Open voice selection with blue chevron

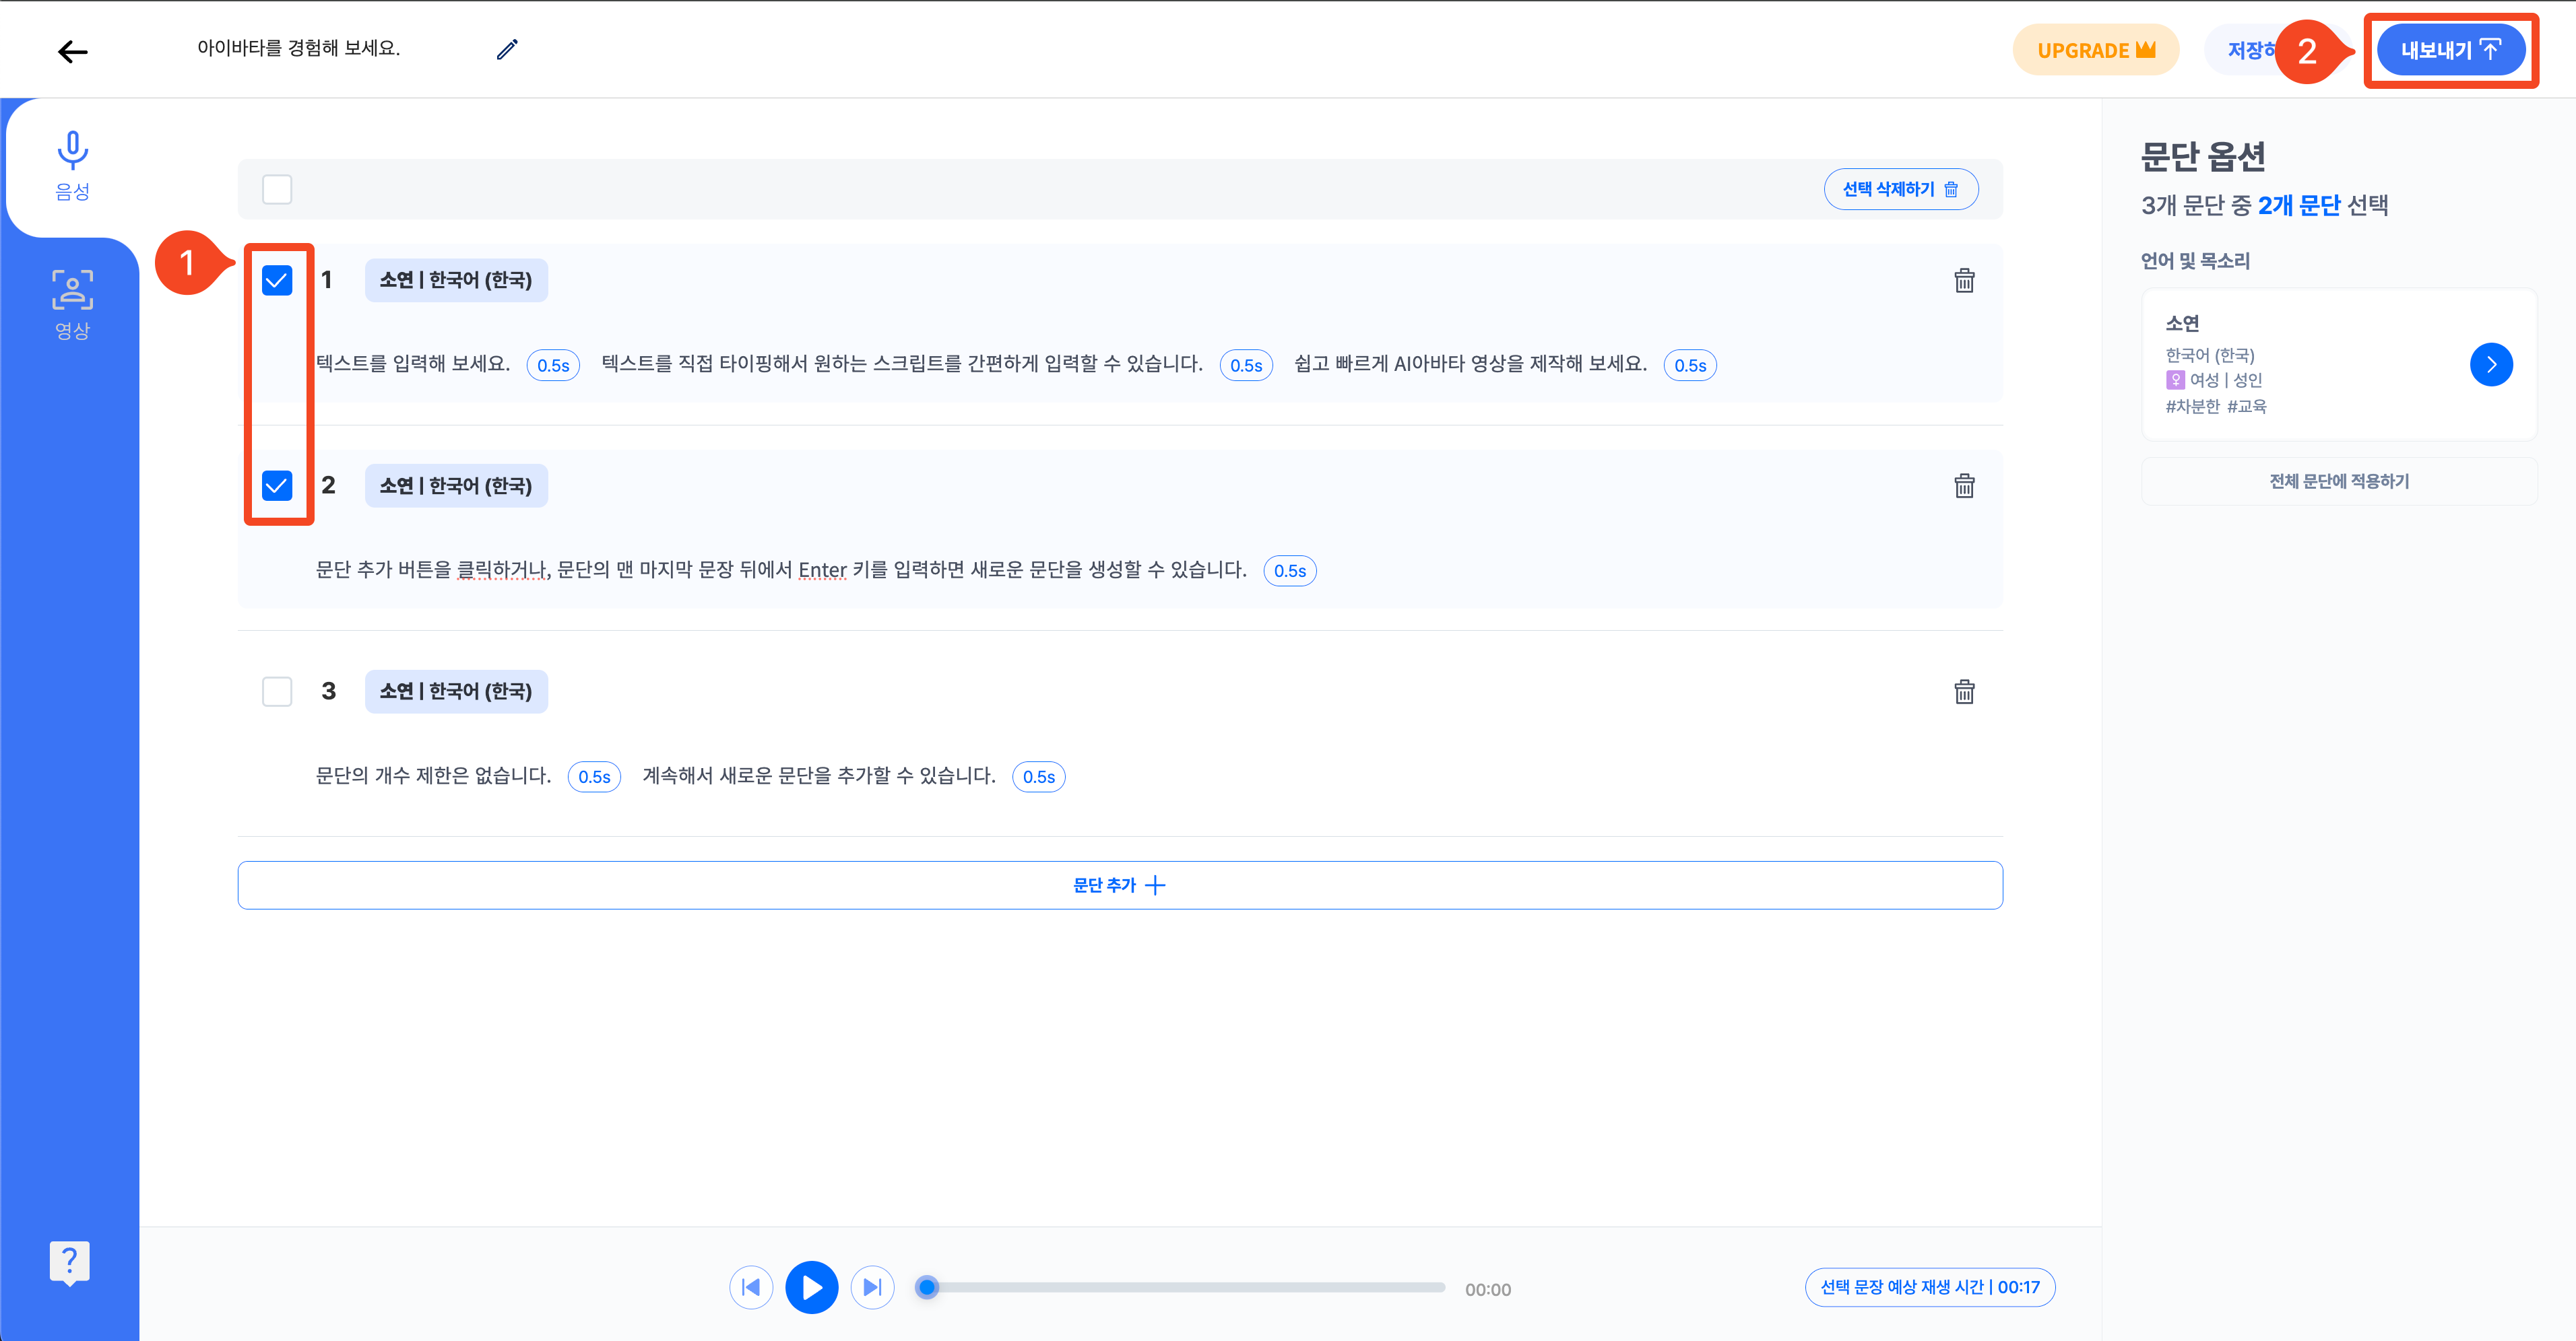click(x=2490, y=365)
